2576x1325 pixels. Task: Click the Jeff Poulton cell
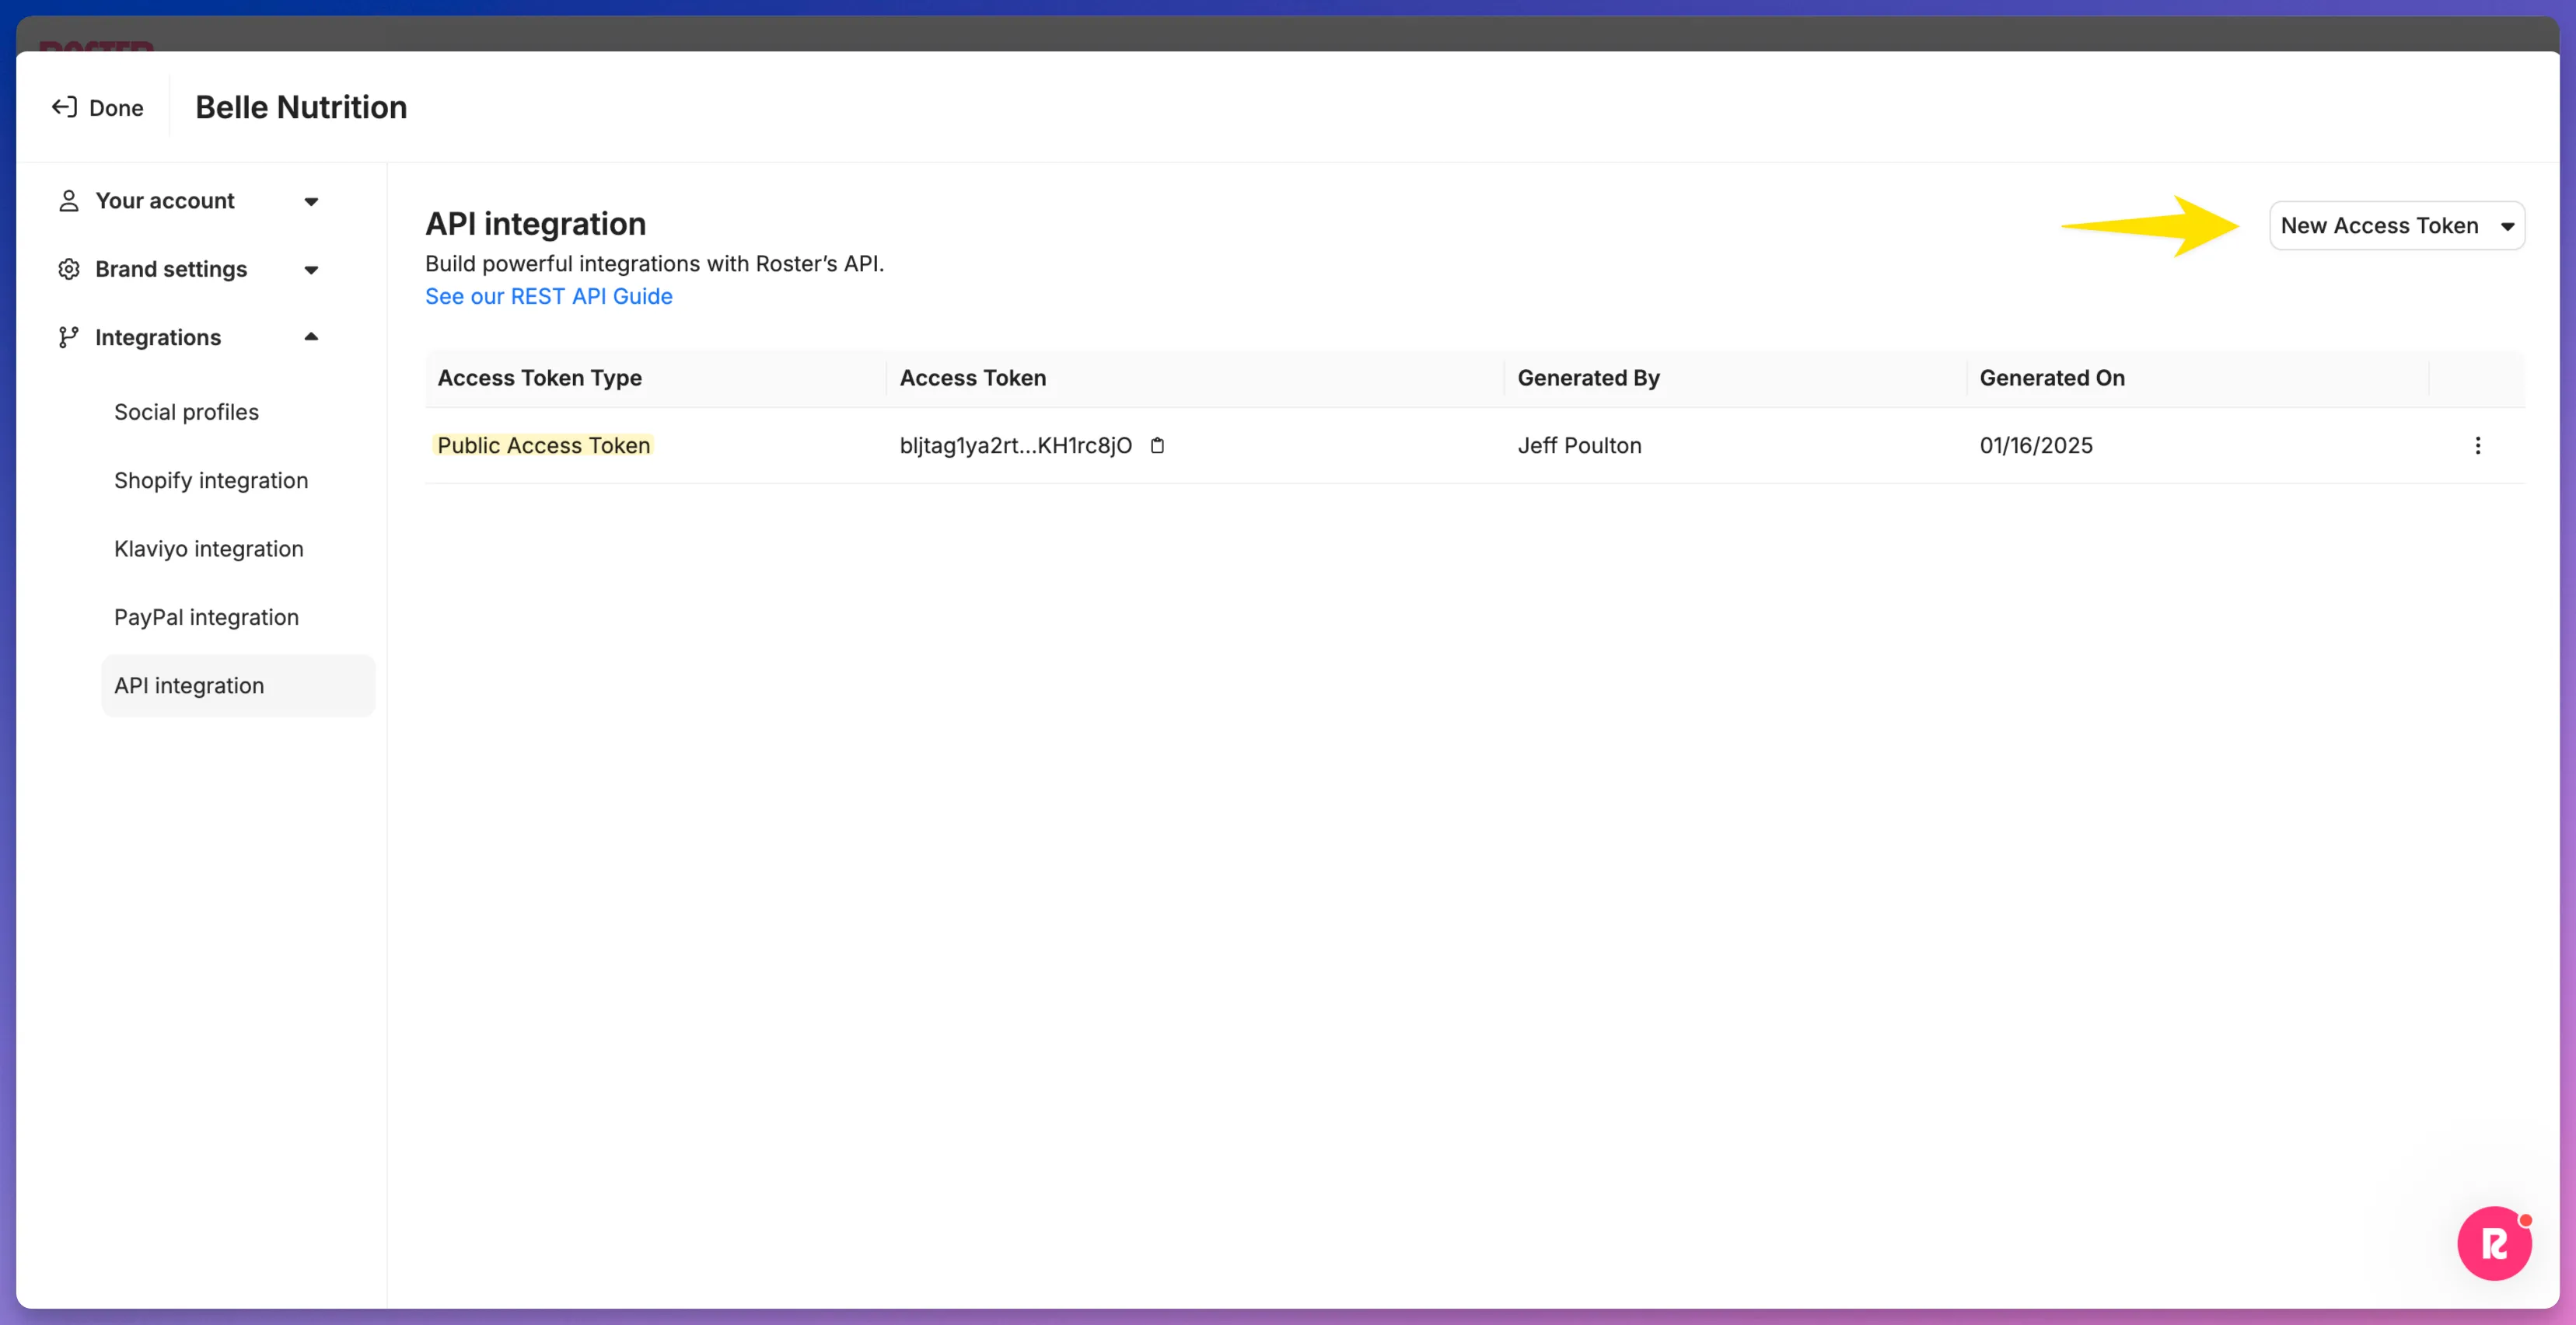tap(1579, 445)
